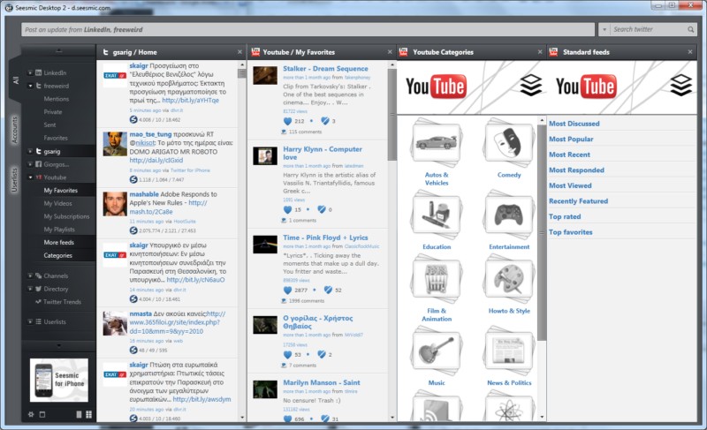This screenshot has height=430, width=707.
Task: Open the Recently Featured feed link
Action: tap(578, 201)
